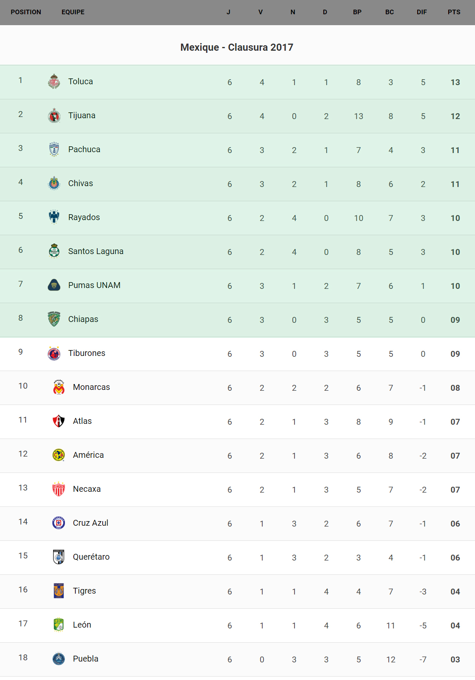Click the EQUIPE column header

pyautogui.click(x=73, y=12)
